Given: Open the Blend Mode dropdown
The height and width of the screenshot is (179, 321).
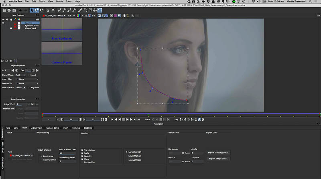Looking at the screenshot, I should 21,75.
